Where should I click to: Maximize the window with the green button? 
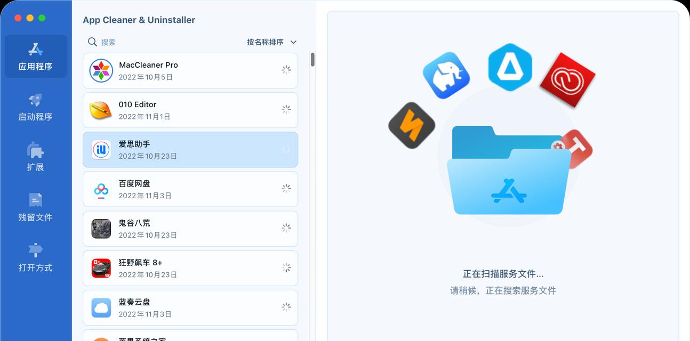42,18
